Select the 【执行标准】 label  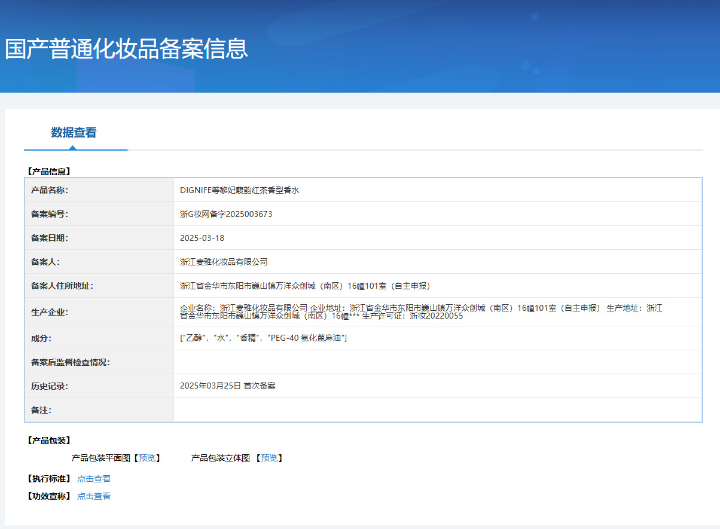point(48,479)
